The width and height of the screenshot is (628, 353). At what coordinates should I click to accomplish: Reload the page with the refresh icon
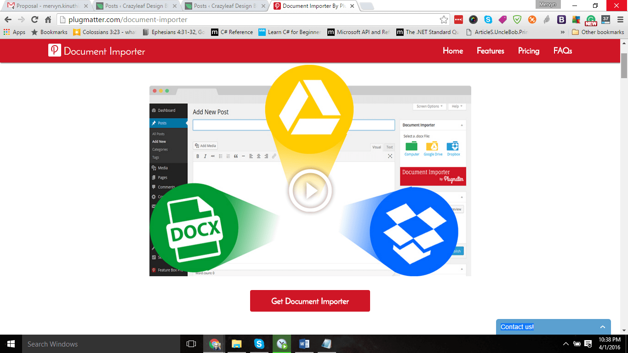pos(34,19)
